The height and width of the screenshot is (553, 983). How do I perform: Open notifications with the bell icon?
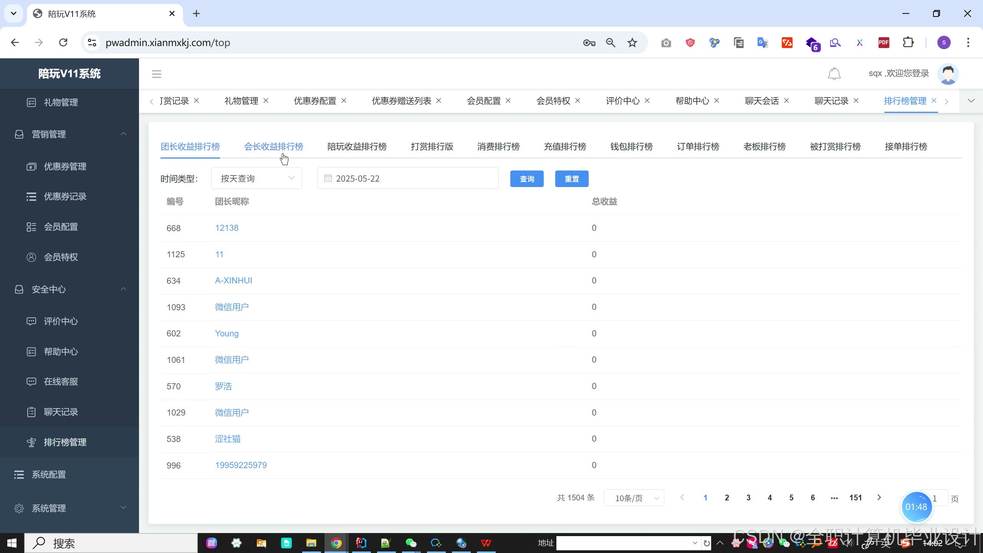(x=834, y=74)
